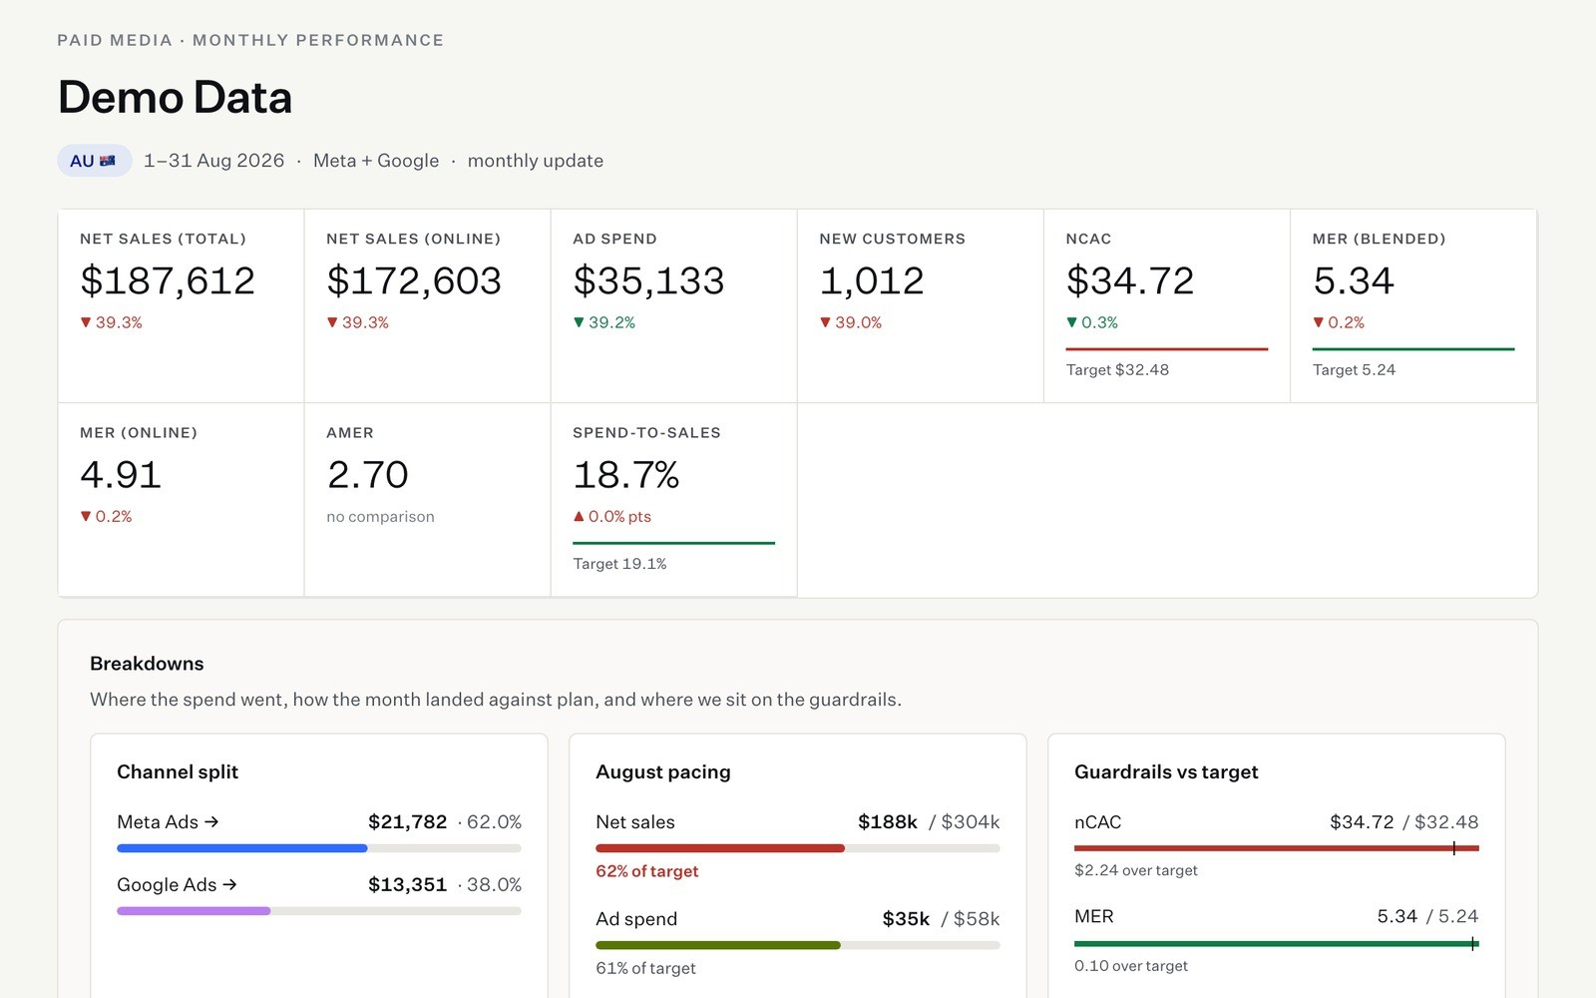Image resolution: width=1596 pixels, height=998 pixels.
Task: Click the 'Channel split' card heading
Action: [178, 771]
